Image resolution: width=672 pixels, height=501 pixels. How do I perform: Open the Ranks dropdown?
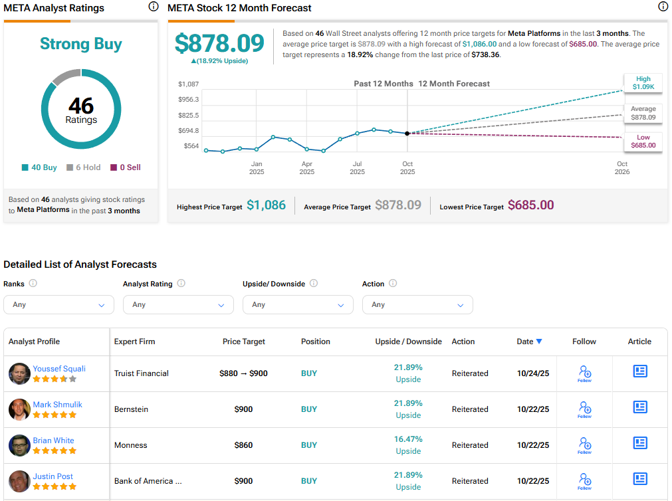click(x=58, y=304)
